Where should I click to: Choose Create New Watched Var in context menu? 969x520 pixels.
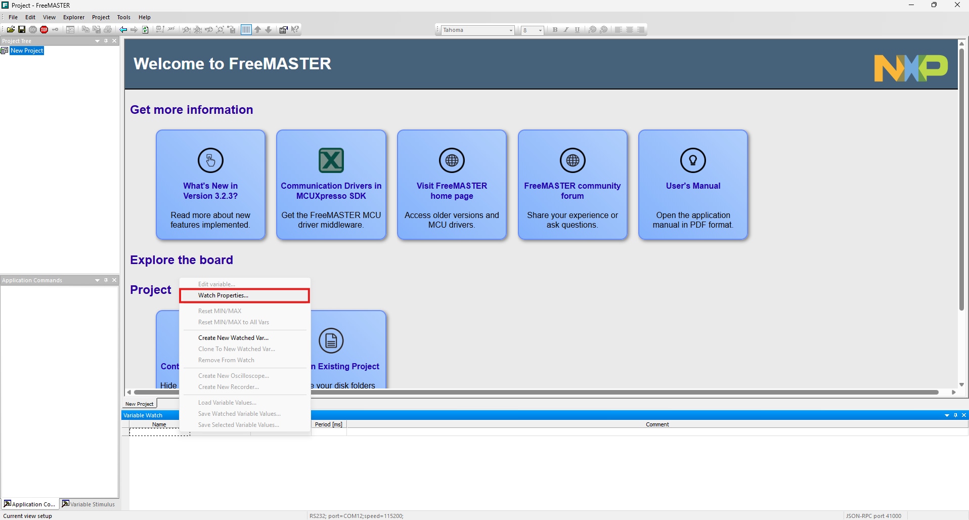(x=244, y=338)
